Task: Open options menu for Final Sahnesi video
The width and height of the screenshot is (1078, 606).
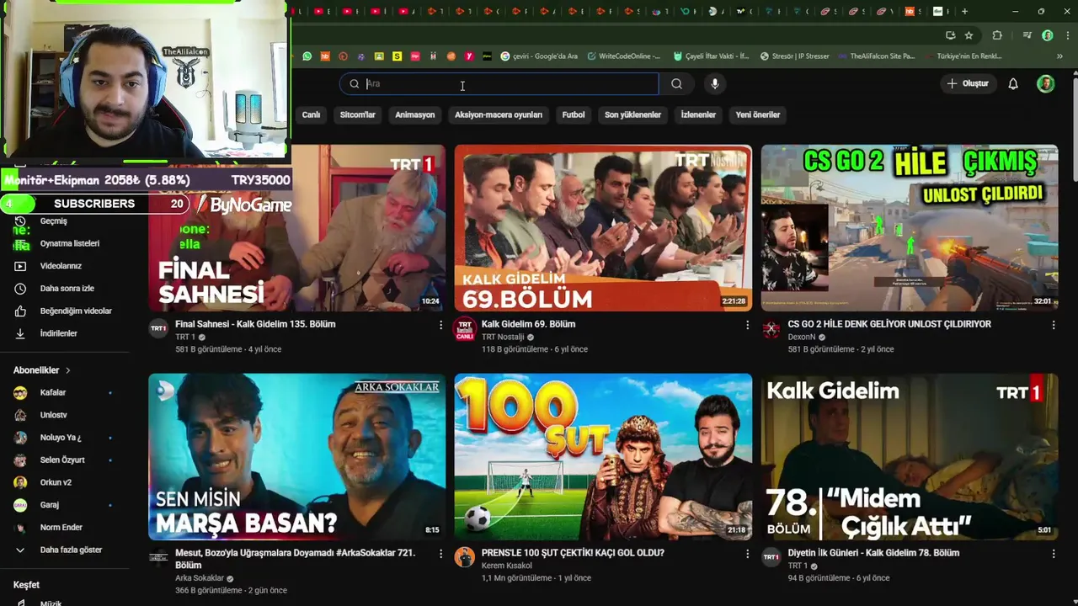Action: click(x=440, y=325)
